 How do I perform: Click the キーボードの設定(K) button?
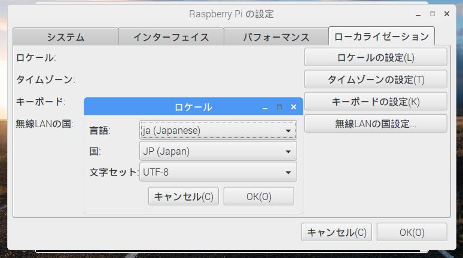(376, 102)
